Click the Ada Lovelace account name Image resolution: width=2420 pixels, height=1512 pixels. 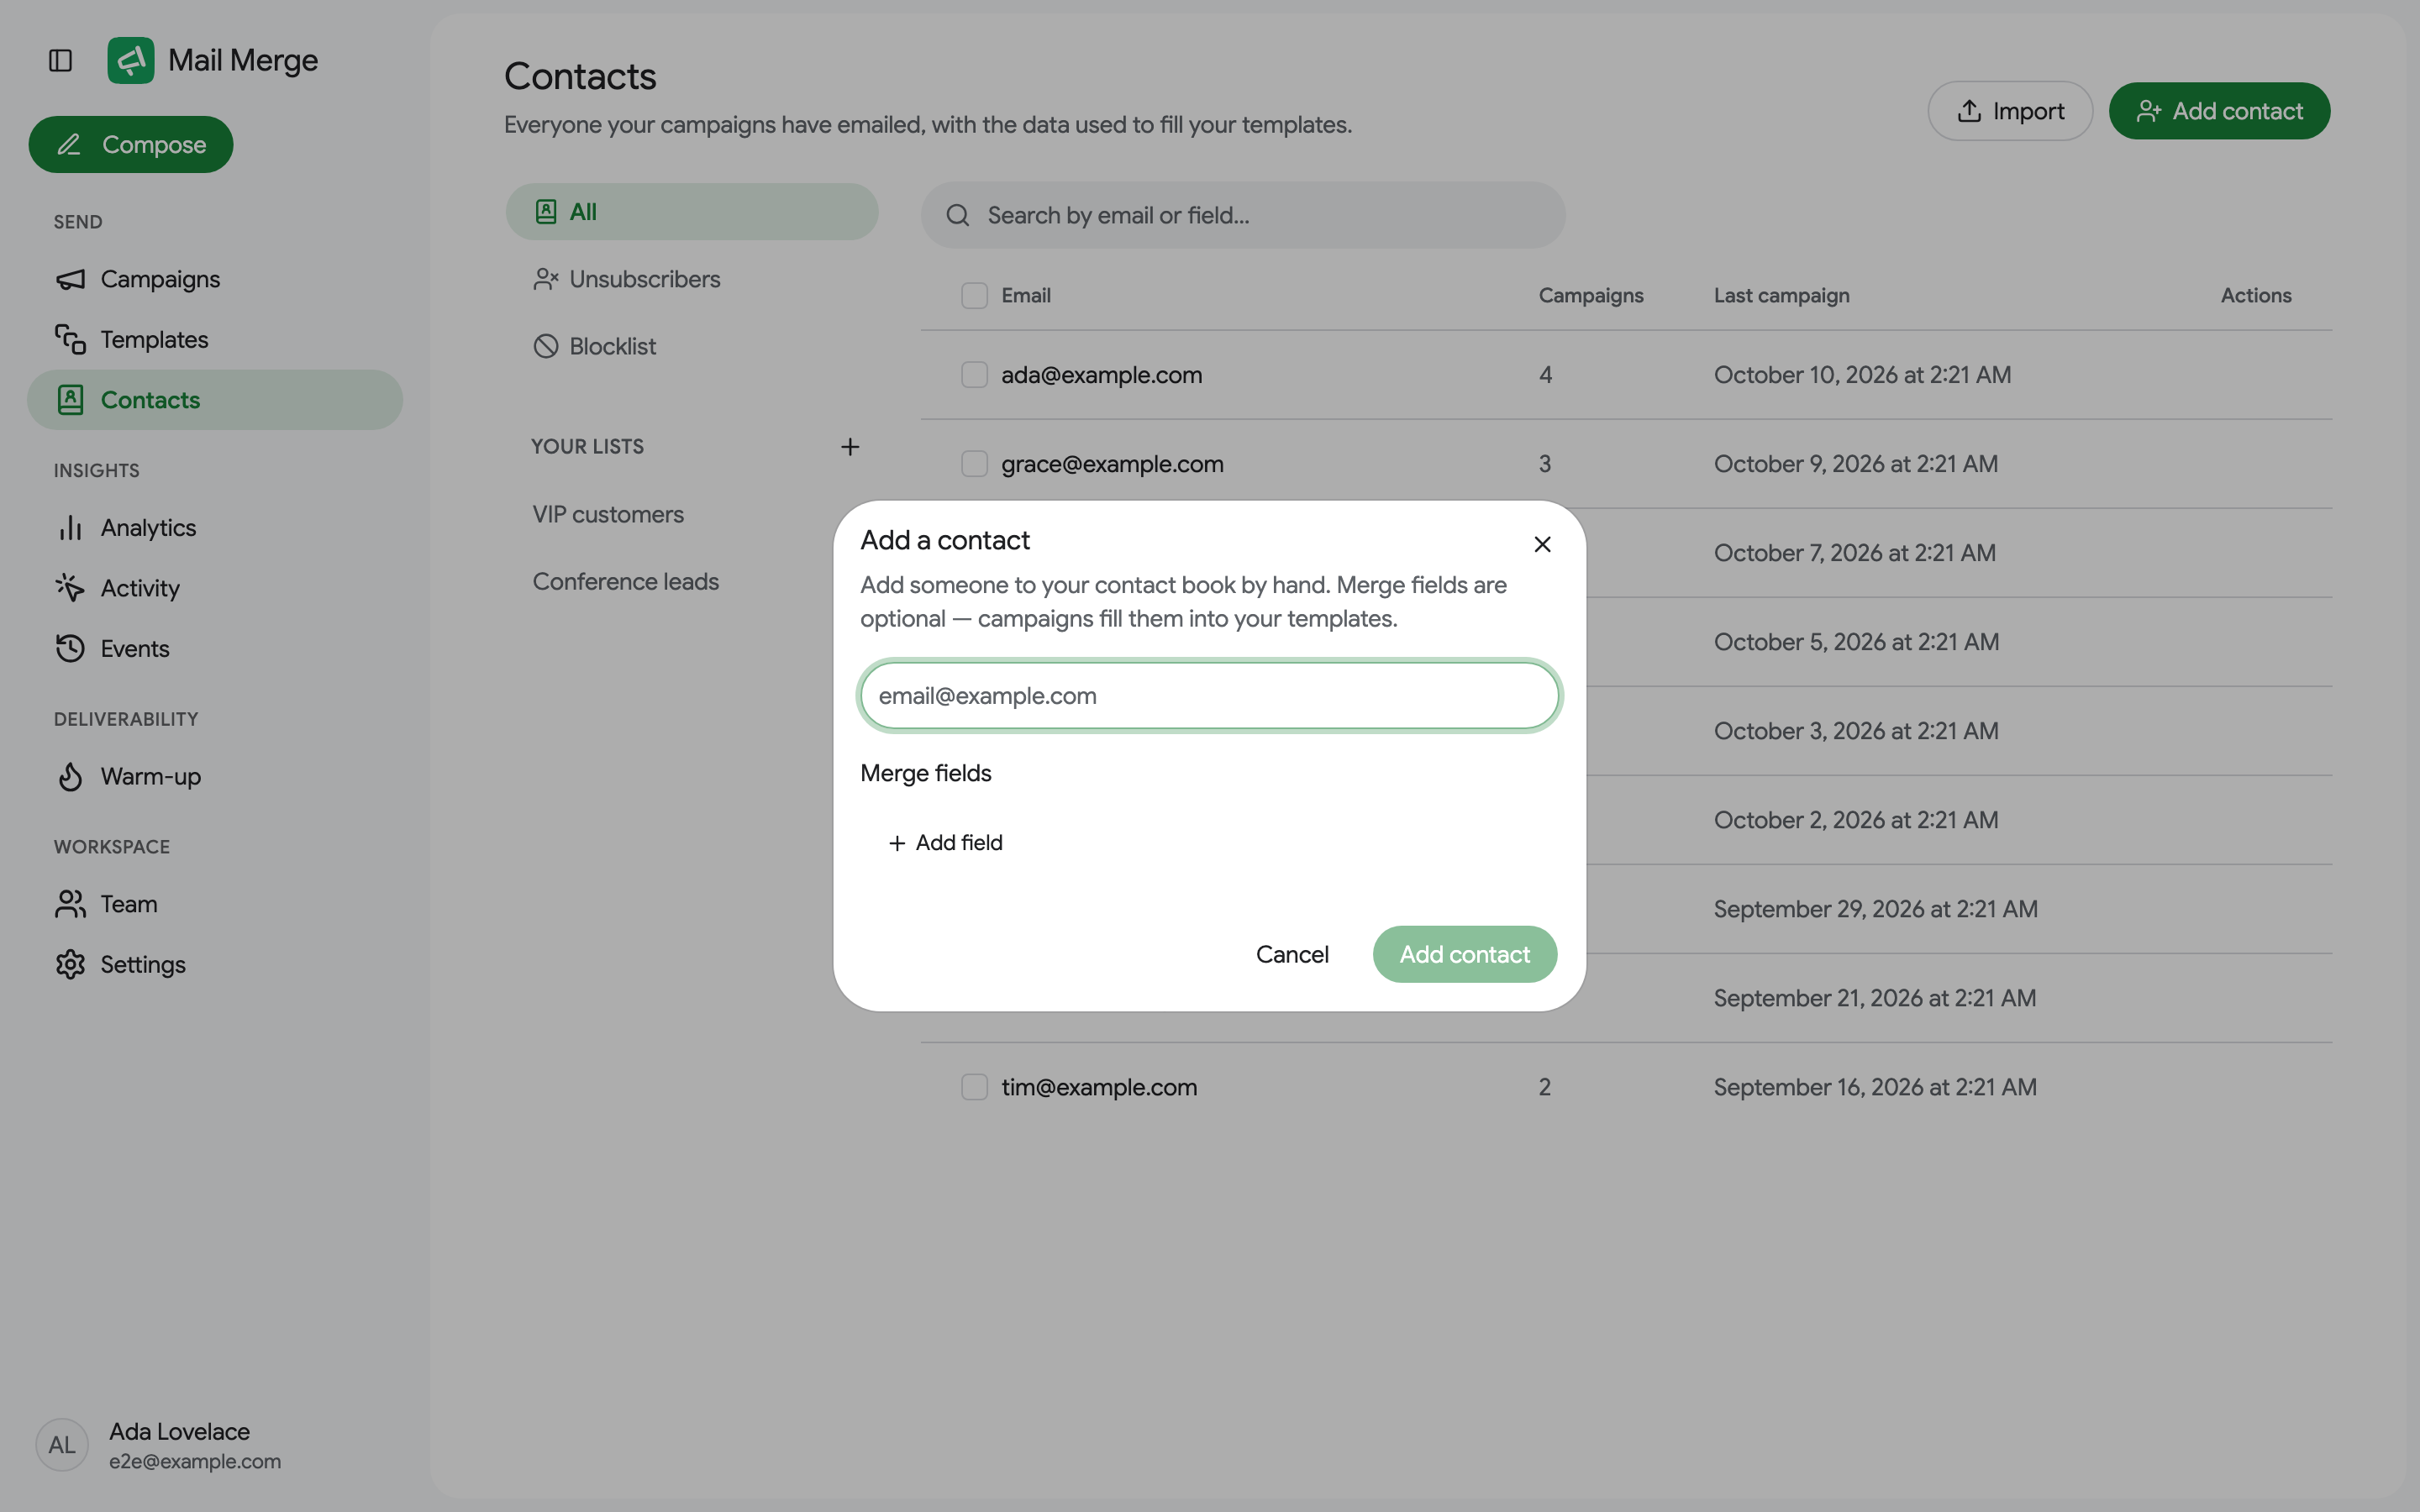179,1432
